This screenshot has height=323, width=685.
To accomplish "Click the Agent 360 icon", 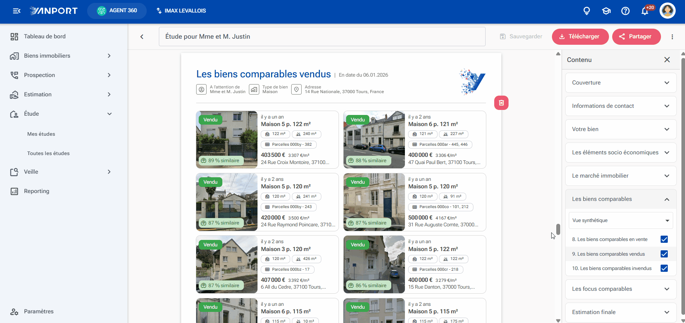I will [102, 11].
